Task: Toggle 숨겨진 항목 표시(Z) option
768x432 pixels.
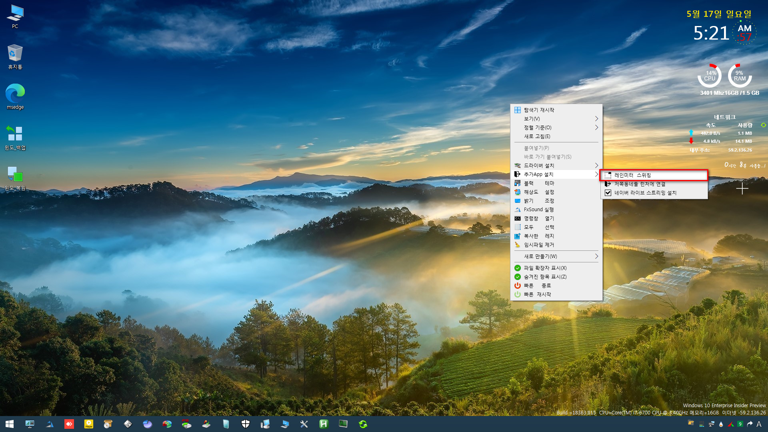Action: [x=556, y=277]
